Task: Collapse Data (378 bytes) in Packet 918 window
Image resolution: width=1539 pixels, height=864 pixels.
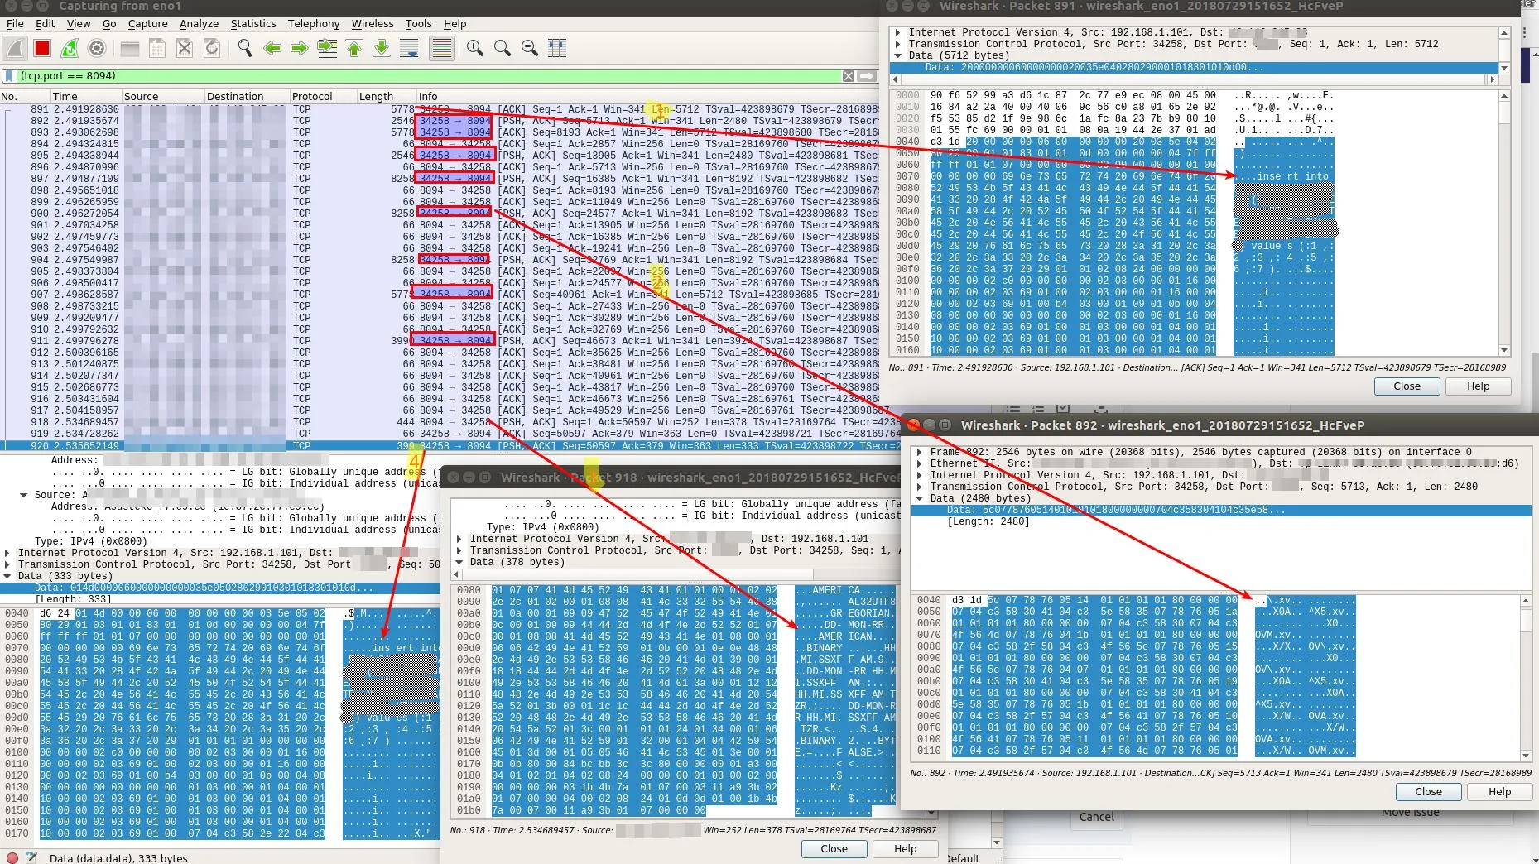Action: [x=459, y=562]
